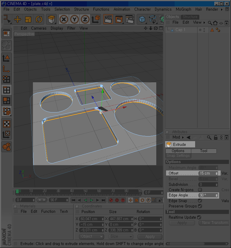Toggle Y axis lock
This screenshot has width=231, height=248.
[74, 20]
